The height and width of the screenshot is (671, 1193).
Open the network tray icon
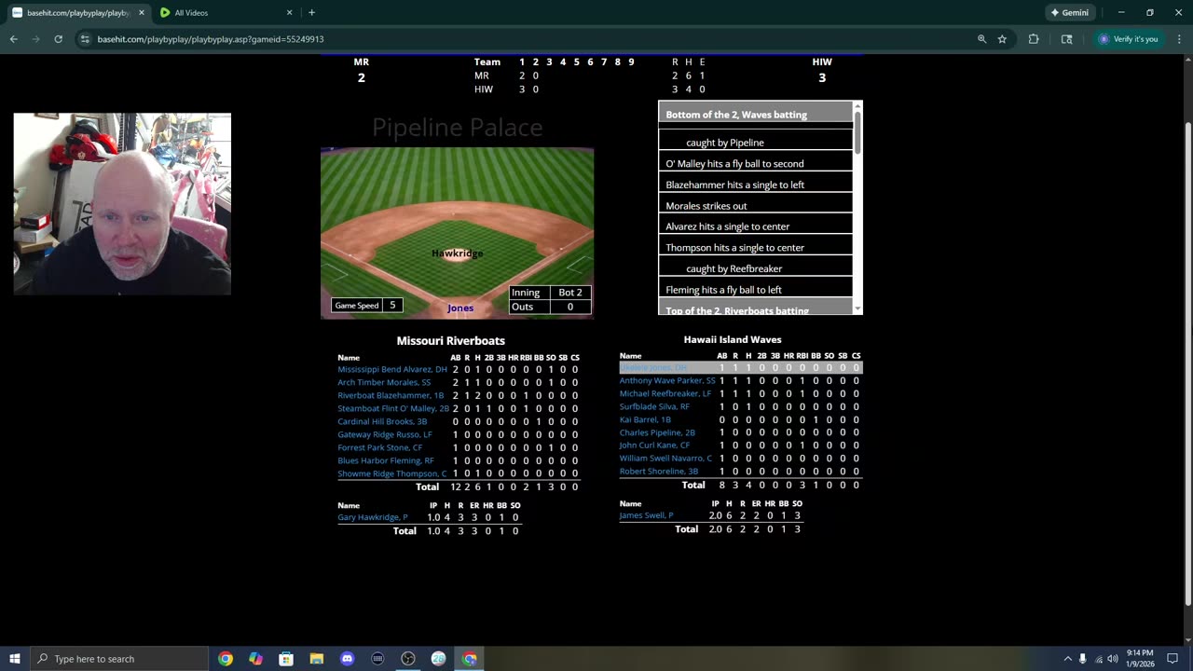click(1098, 659)
